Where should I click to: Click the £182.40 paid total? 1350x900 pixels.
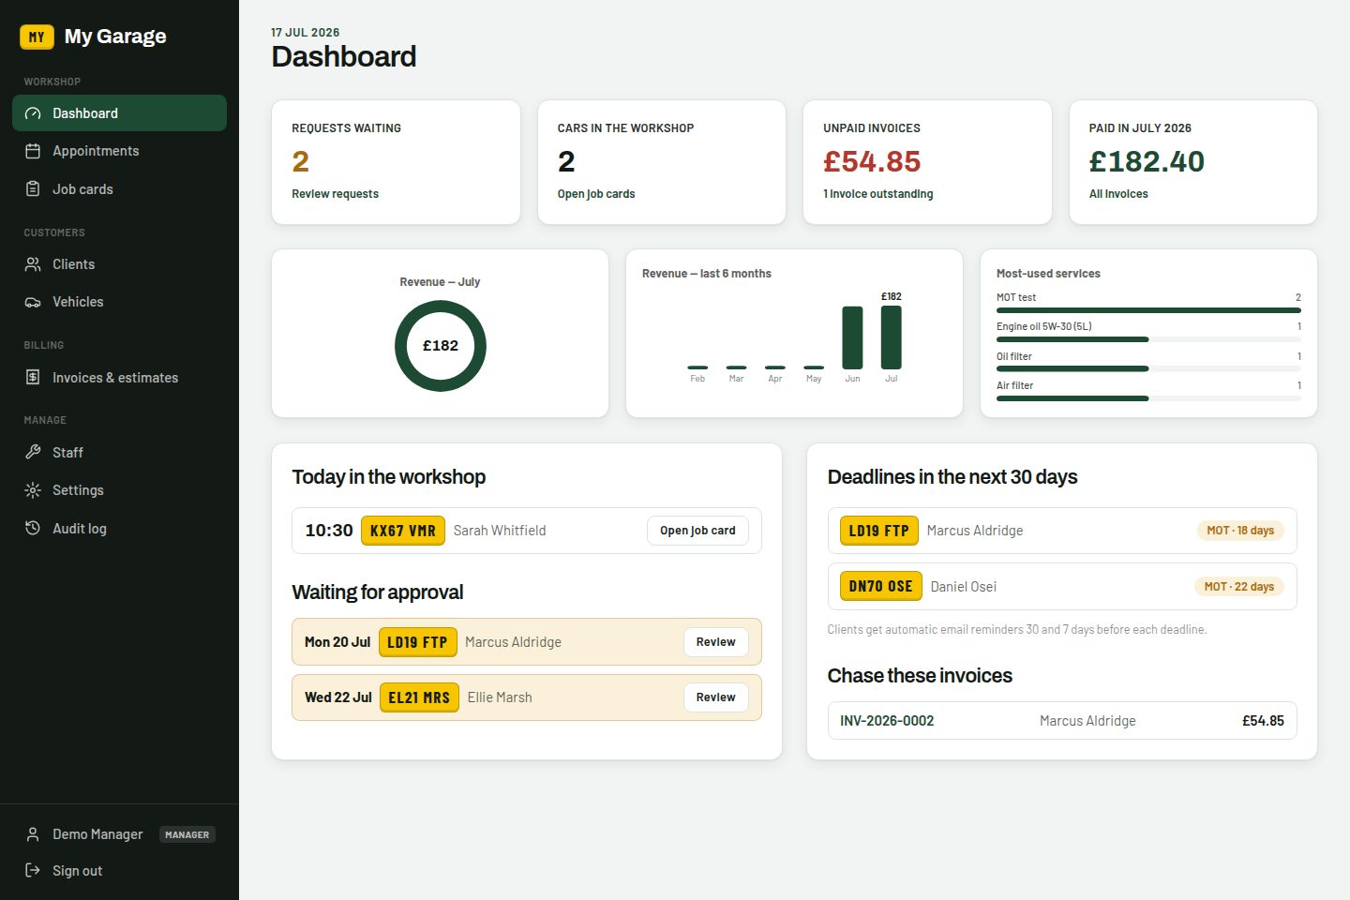[1147, 162]
